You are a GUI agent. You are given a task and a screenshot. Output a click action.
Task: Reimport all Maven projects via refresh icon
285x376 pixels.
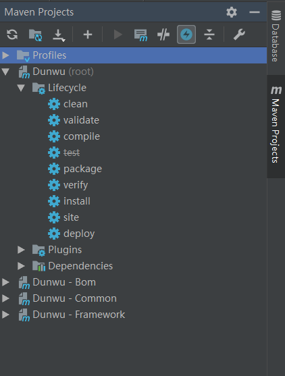[x=12, y=34]
